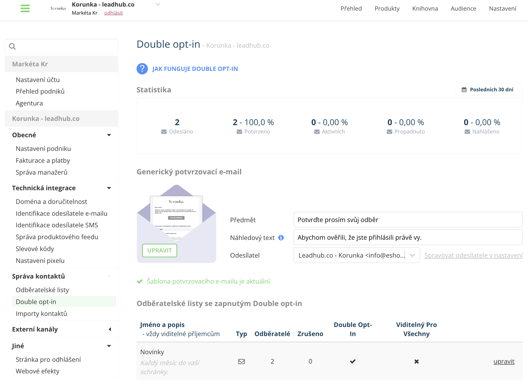
Task: Expand the company switcher chevron in header
Action: pyautogui.click(x=158, y=4)
